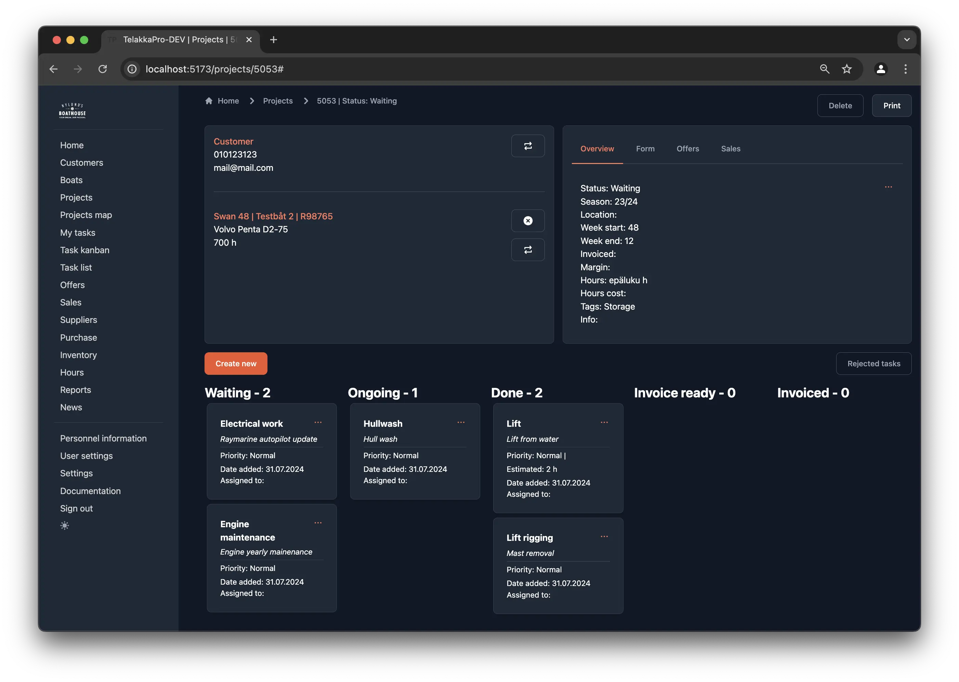Open Projects in the sidebar

point(76,197)
